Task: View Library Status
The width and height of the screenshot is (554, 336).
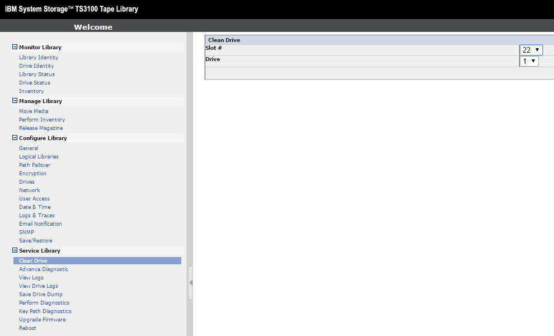Action: (37, 74)
